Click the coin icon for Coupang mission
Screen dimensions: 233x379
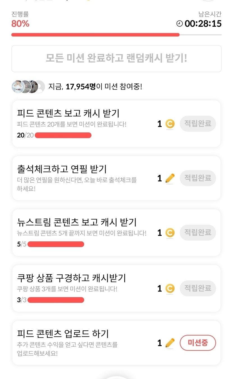click(x=170, y=288)
